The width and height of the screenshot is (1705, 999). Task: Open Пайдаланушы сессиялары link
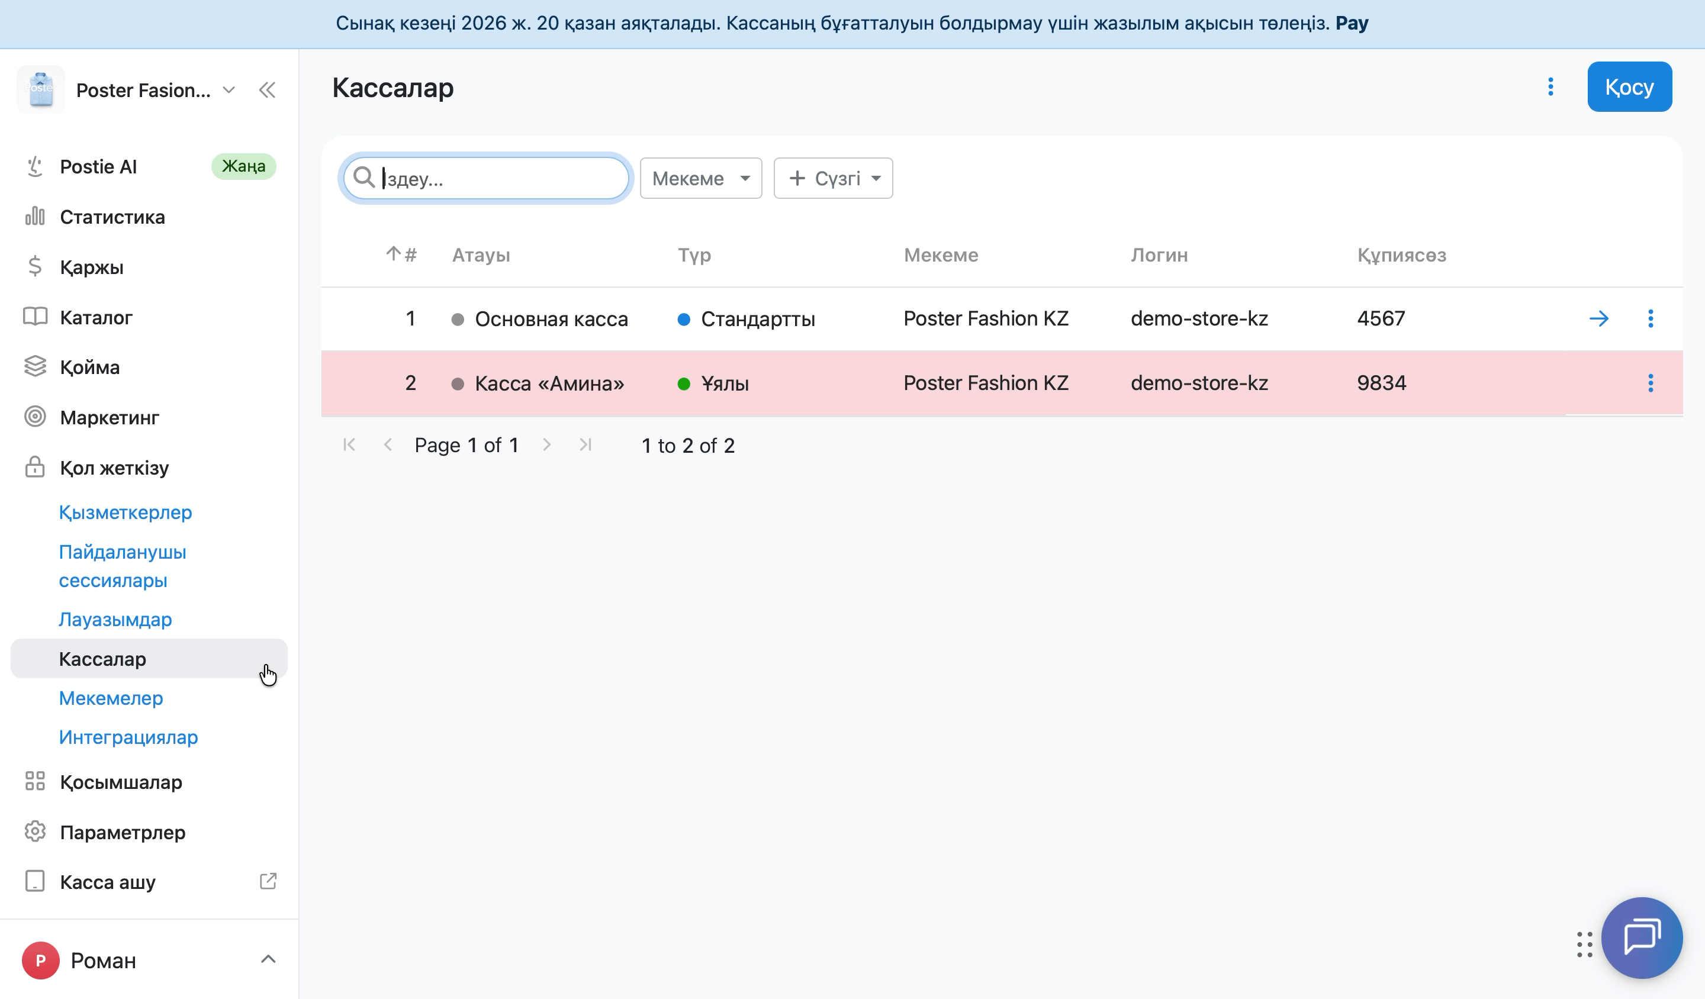[123, 566]
